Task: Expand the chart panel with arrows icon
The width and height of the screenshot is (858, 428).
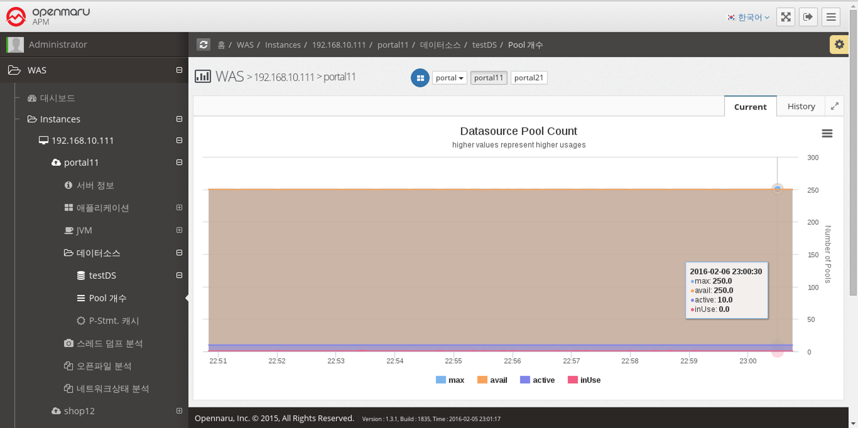Action: pyautogui.click(x=834, y=106)
